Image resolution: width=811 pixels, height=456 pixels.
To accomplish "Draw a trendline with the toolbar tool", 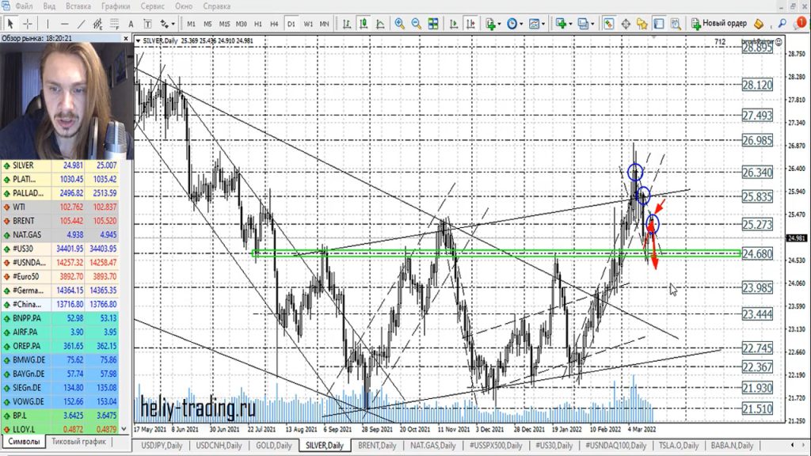I will coord(82,24).
